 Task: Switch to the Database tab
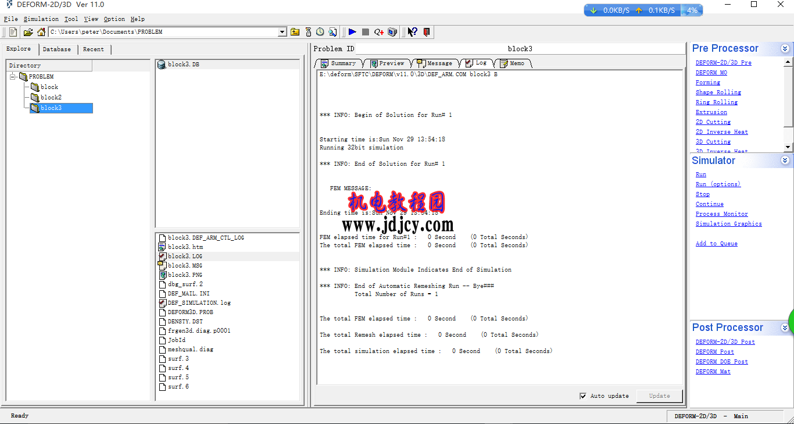pos(57,49)
